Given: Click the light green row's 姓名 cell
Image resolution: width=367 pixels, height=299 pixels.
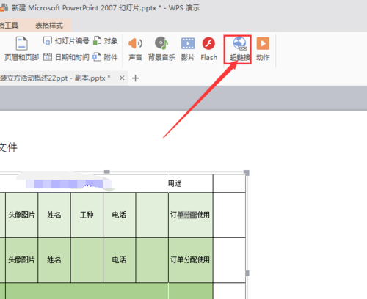Looking at the screenshot, I should coord(54,215).
